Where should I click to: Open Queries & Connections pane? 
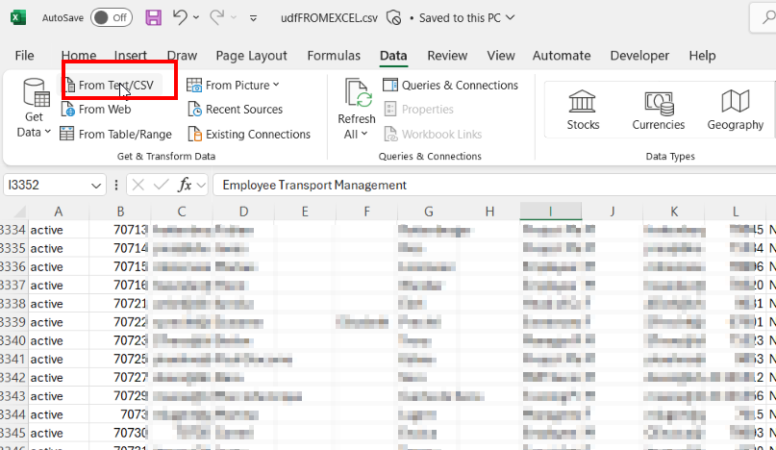coord(451,86)
